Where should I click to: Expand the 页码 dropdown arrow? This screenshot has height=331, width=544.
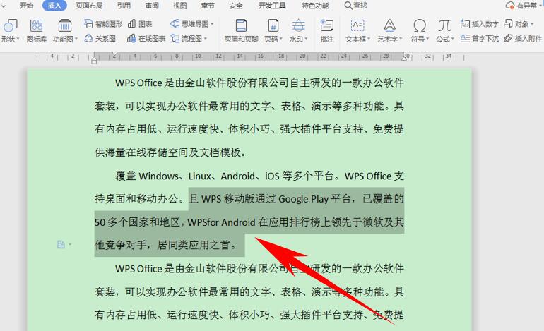[x=281, y=39]
